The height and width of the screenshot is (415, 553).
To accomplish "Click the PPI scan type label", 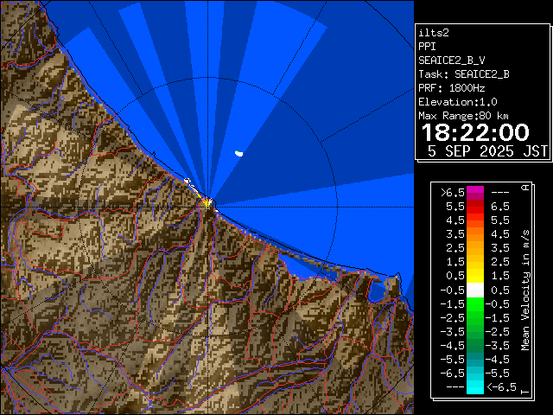I will (428, 46).
